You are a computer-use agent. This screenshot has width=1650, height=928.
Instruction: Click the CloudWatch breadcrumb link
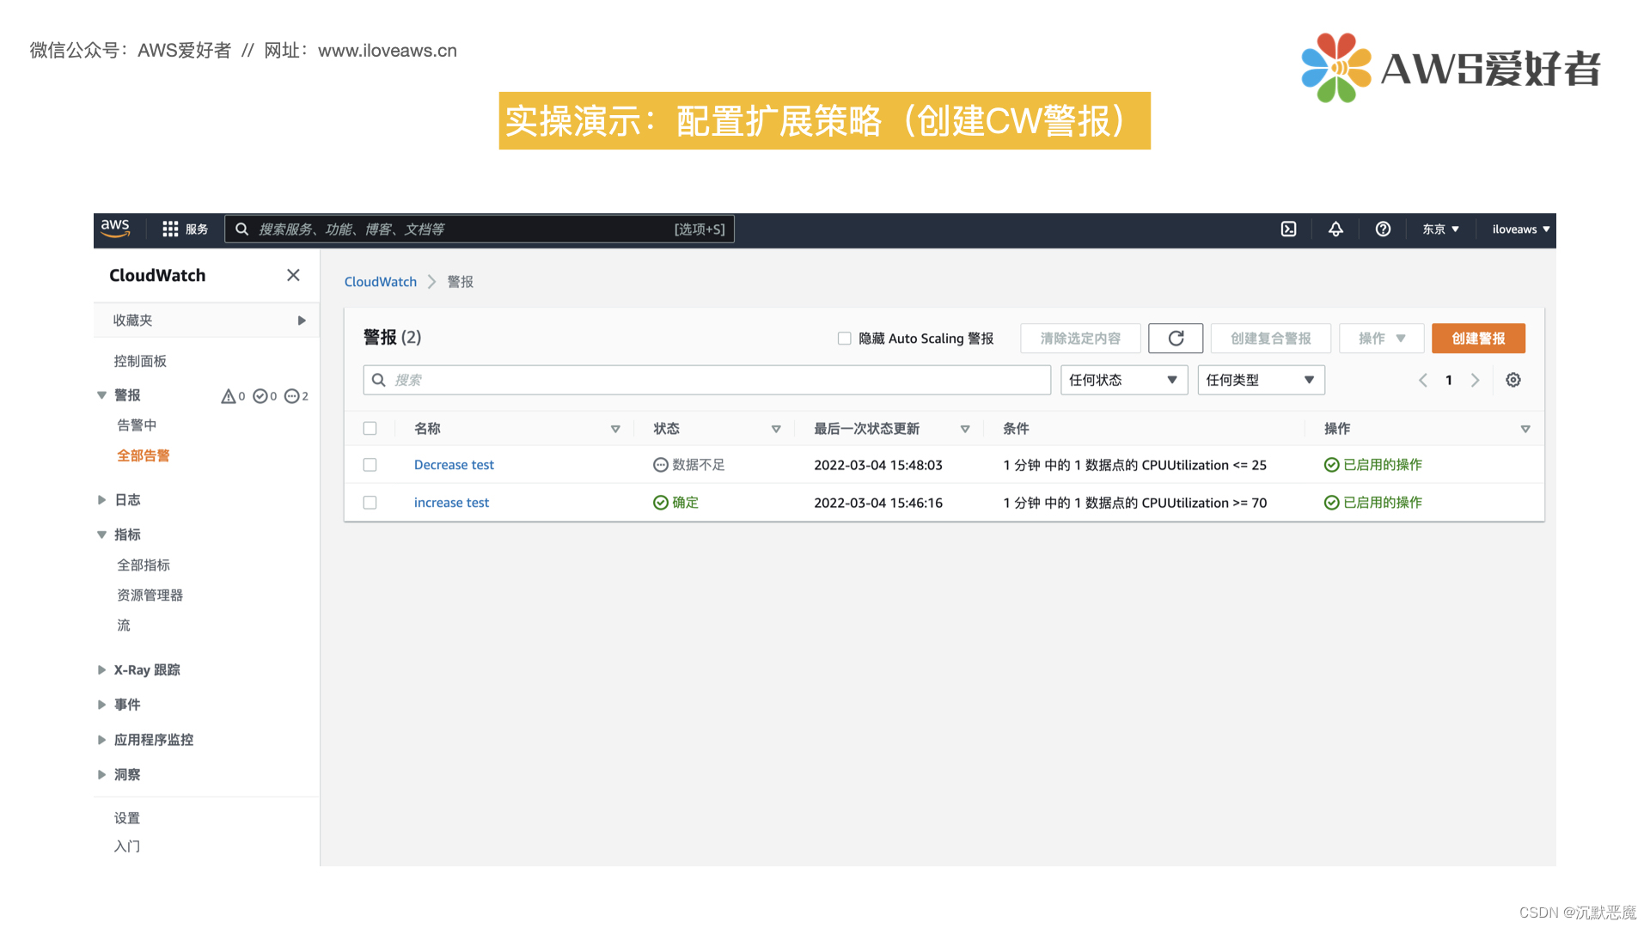tap(381, 282)
